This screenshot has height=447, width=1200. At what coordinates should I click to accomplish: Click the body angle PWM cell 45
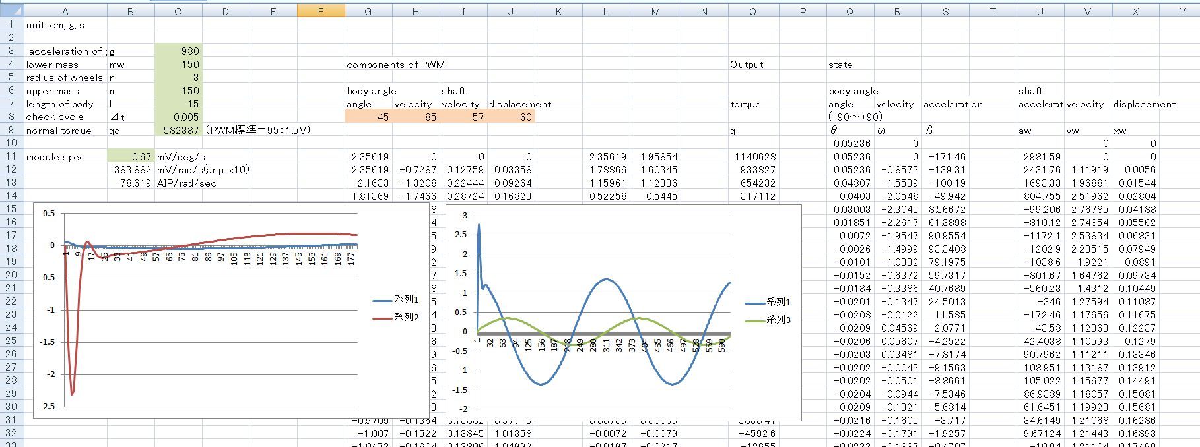368,117
